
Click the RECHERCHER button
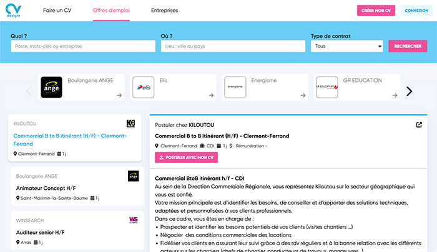click(x=408, y=46)
